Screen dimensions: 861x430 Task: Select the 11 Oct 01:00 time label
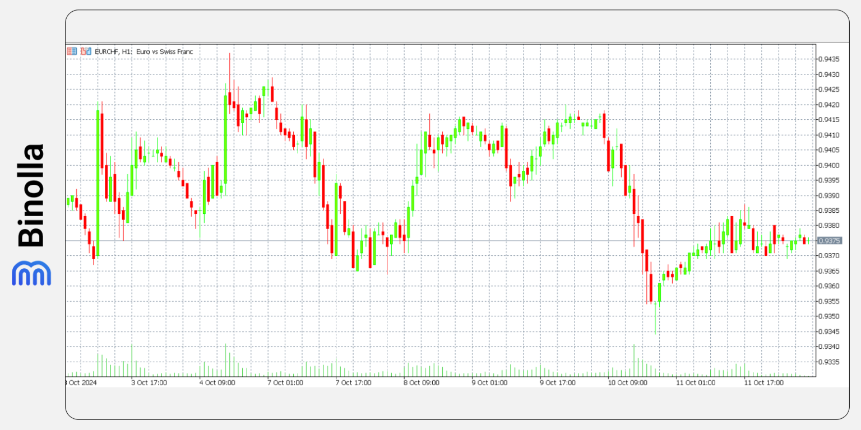pyautogui.click(x=696, y=383)
